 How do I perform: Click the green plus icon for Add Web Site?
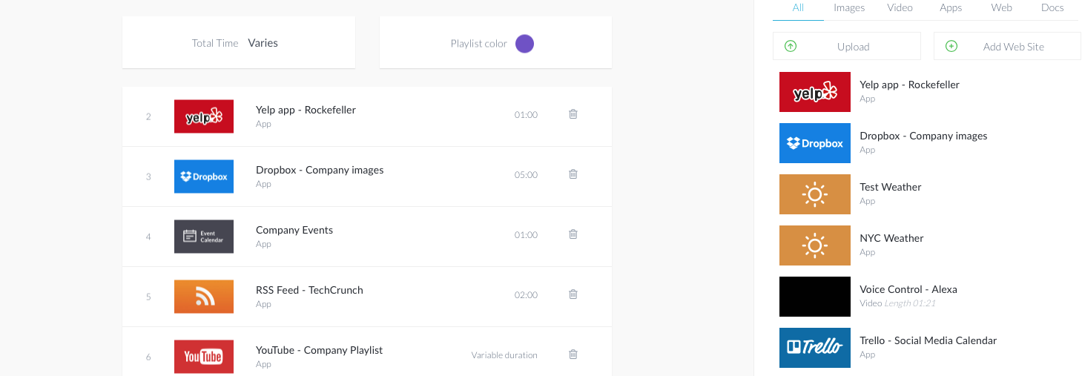[951, 46]
